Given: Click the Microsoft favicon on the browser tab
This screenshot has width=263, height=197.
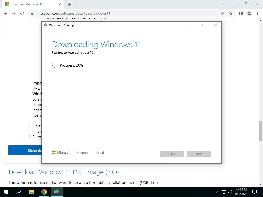Looking at the screenshot, I should point(7,4).
